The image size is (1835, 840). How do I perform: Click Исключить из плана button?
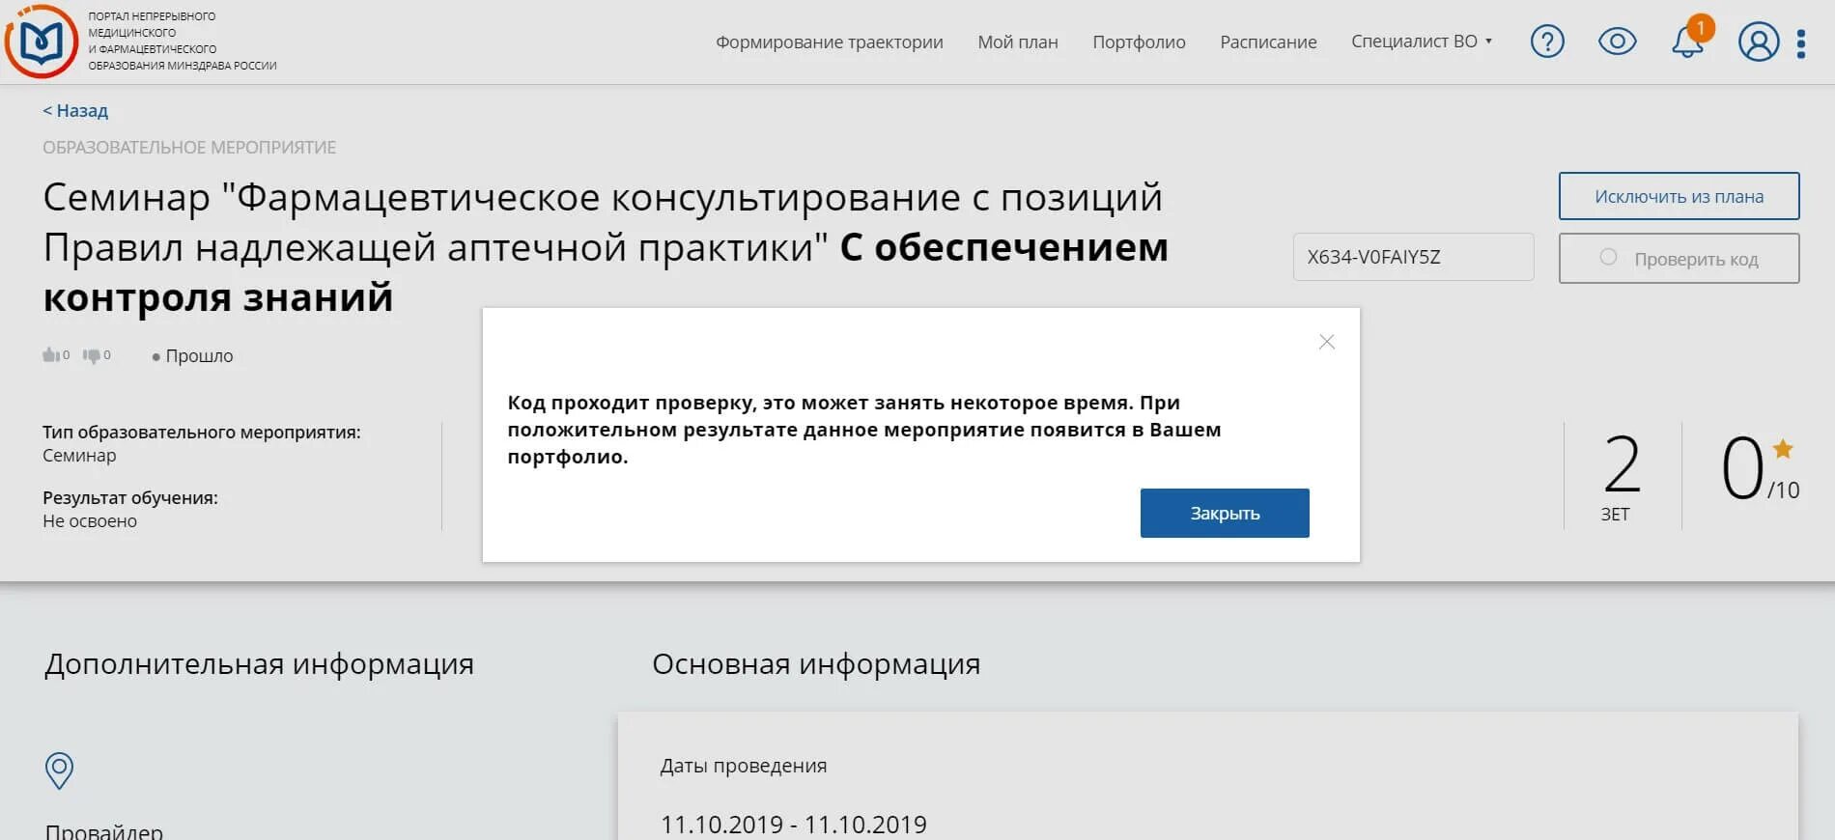(x=1679, y=196)
